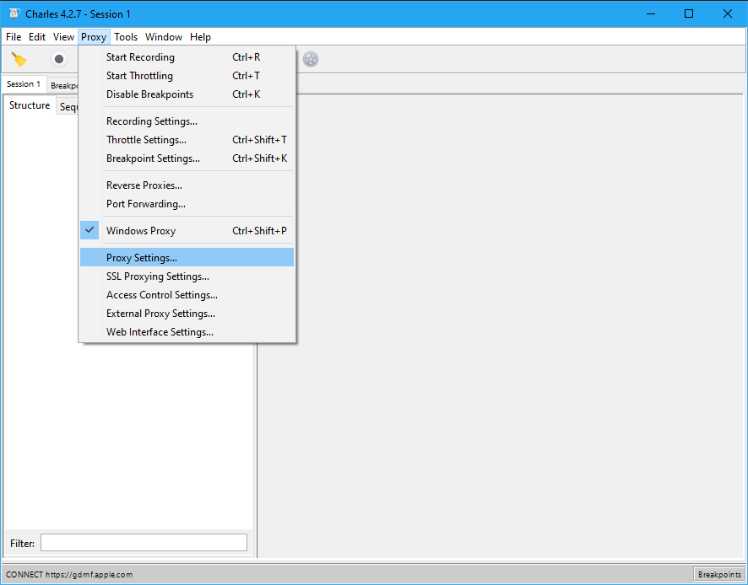Image resolution: width=748 pixels, height=585 pixels.
Task: Open SSL Proxying Settings... entry
Action: point(187,276)
